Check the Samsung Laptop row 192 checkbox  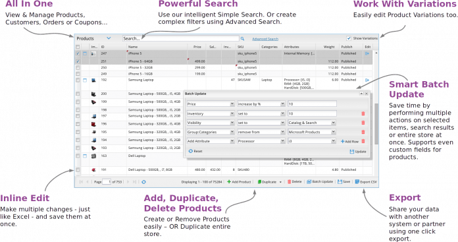78,80
